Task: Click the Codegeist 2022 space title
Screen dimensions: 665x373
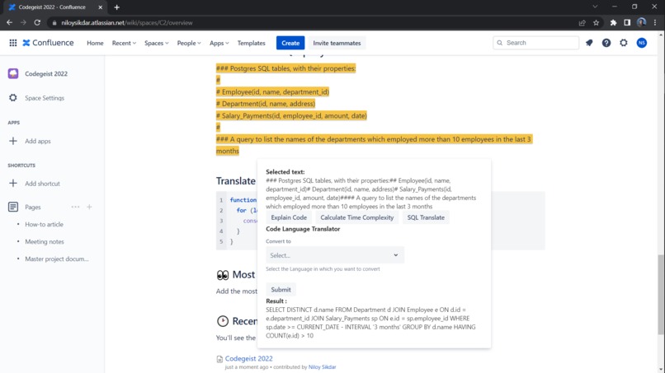Action: 46,73
